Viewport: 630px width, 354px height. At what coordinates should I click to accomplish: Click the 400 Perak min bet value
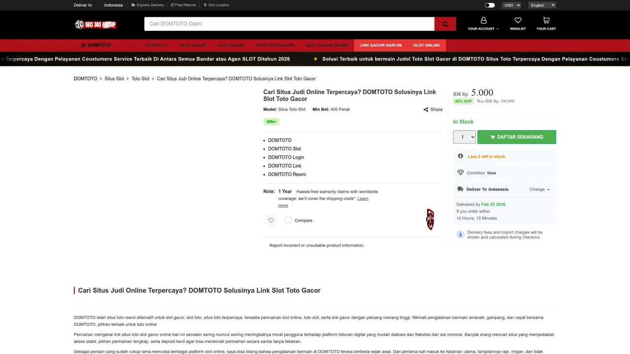click(340, 110)
